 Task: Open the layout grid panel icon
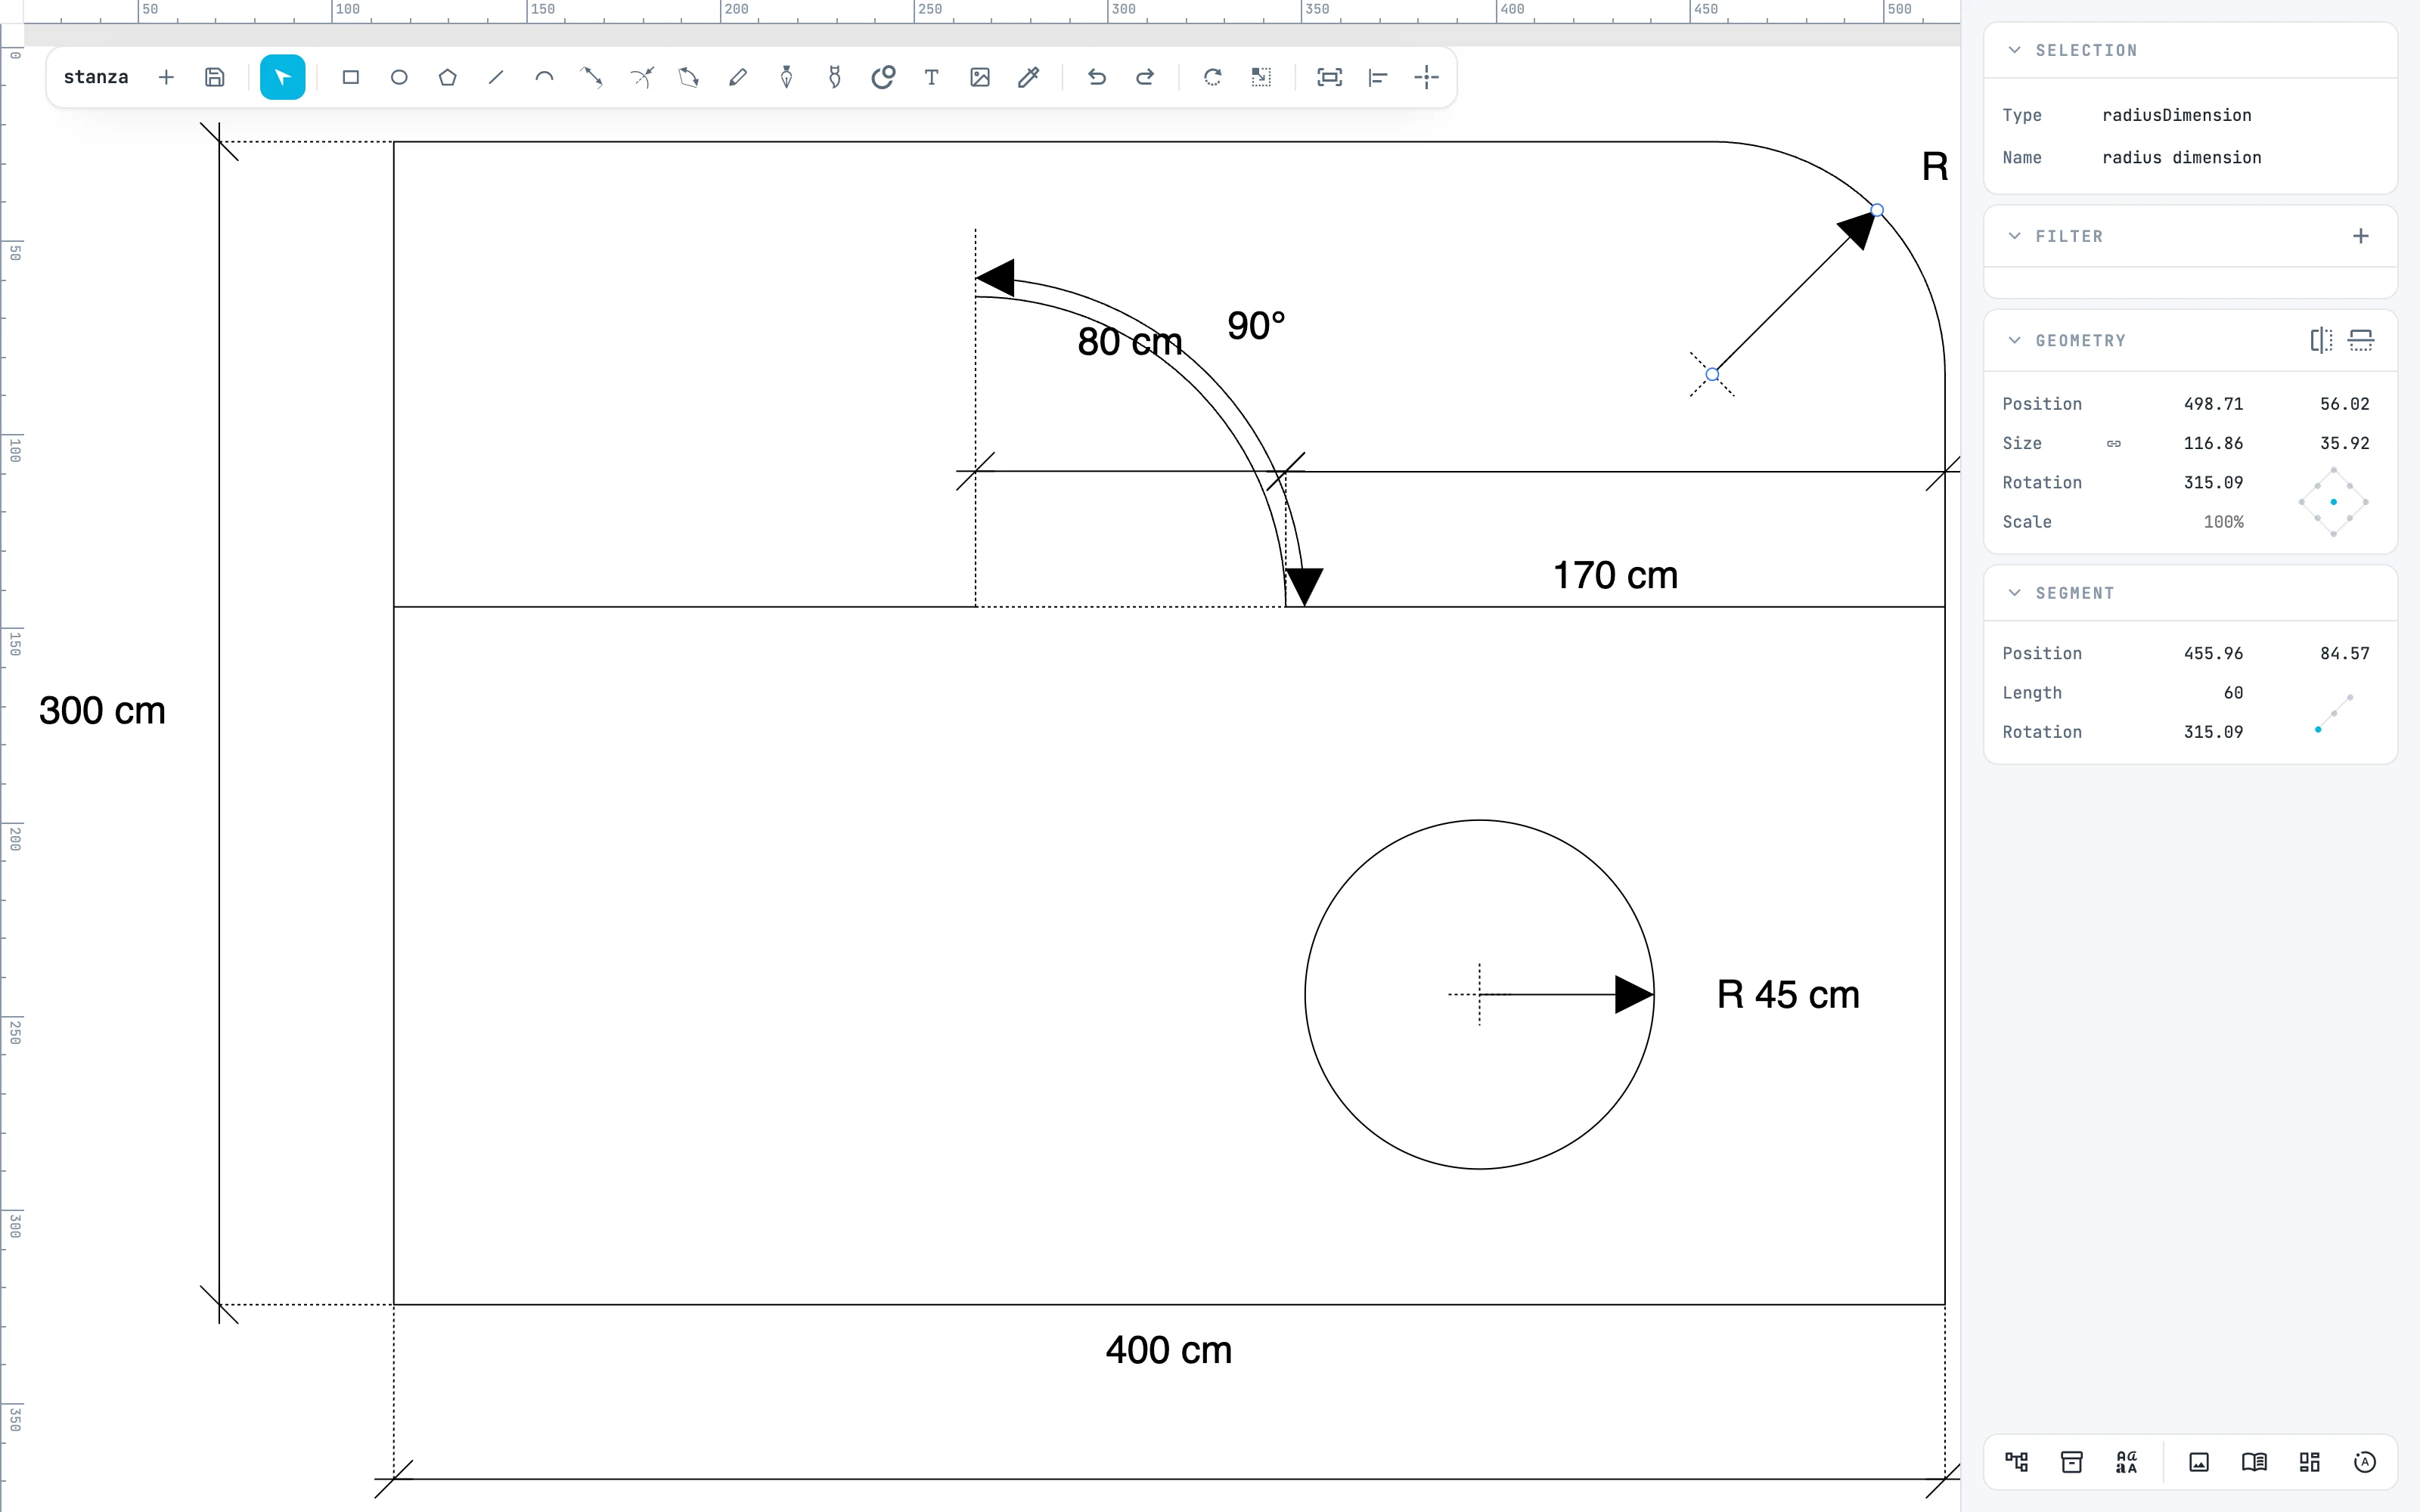[2309, 1462]
